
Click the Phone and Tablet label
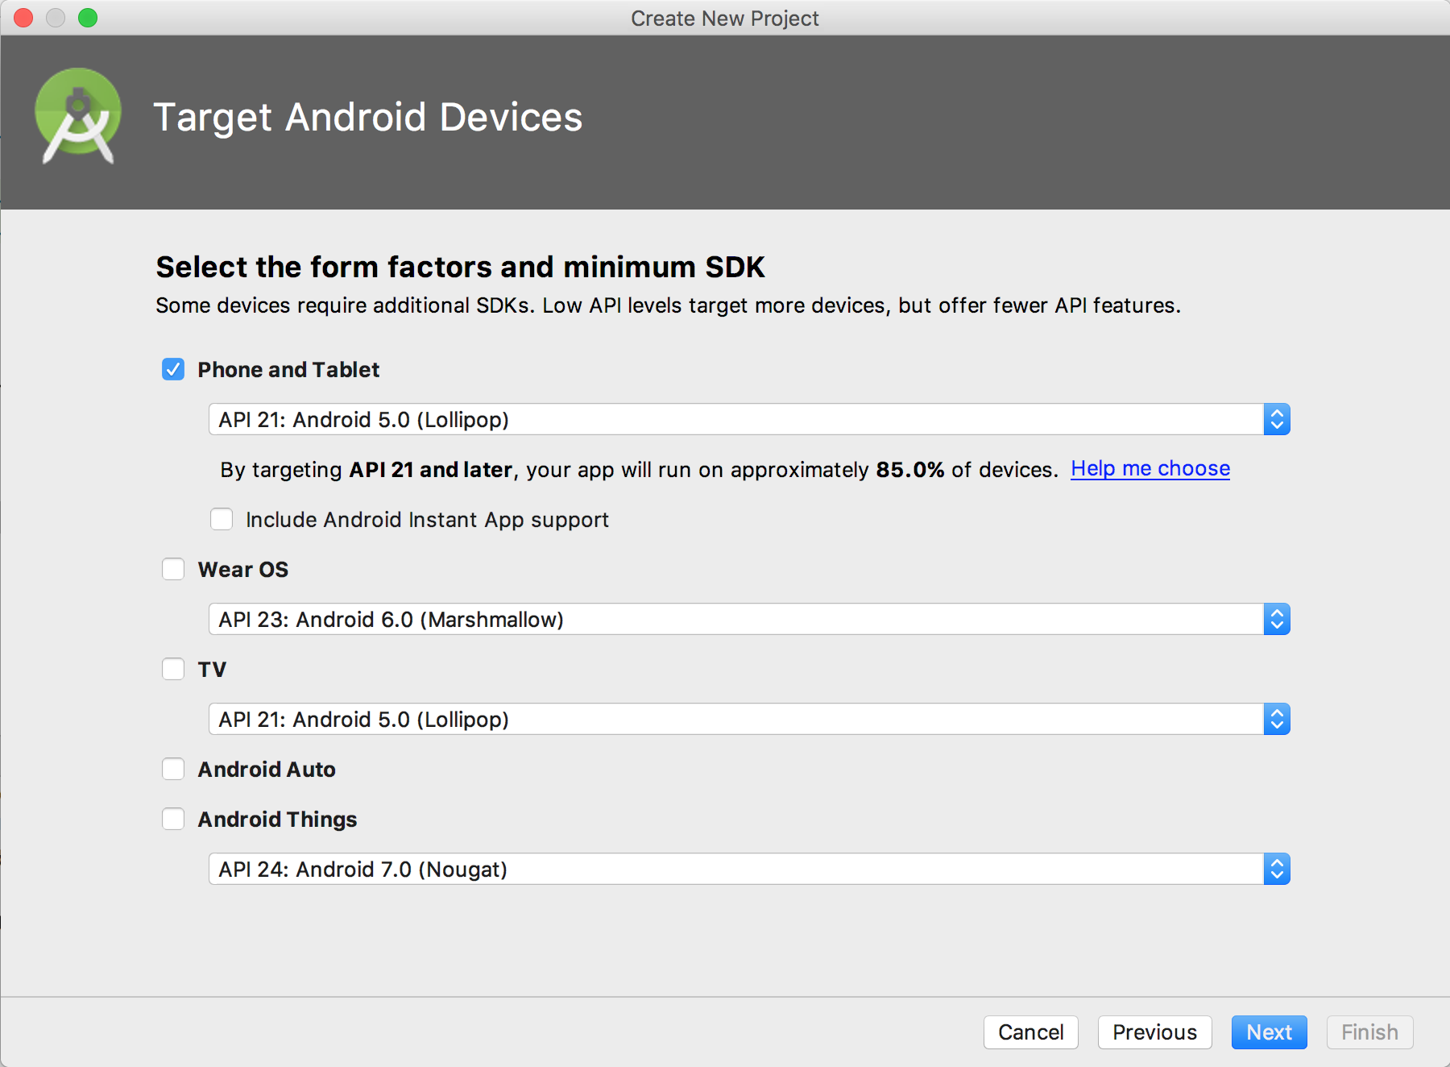click(288, 370)
